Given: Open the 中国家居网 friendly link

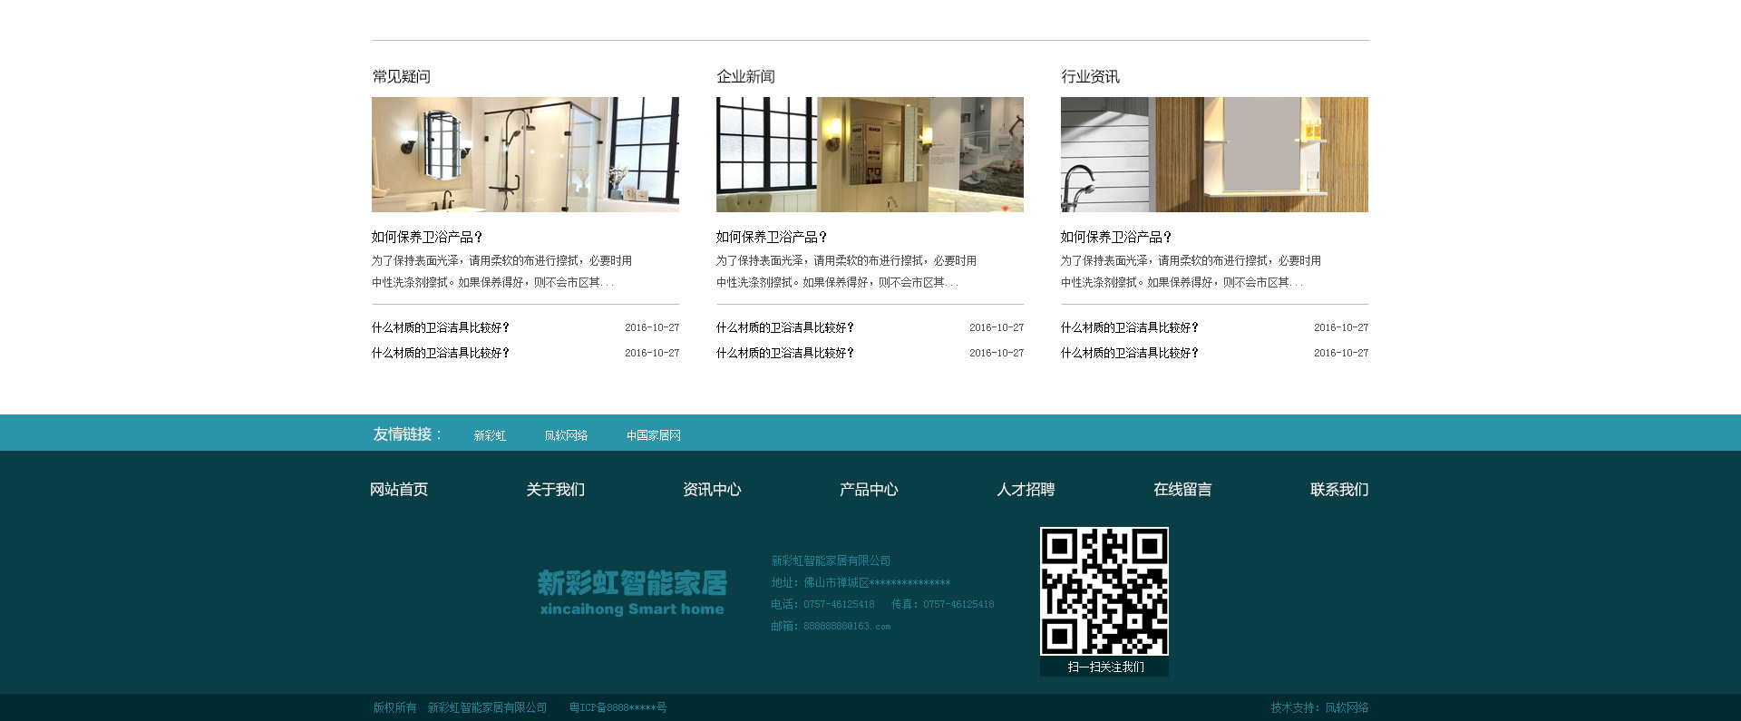Looking at the screenshot, I should point(653,435).
